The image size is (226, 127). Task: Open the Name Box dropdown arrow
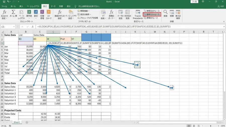click(x=14, y=27)
